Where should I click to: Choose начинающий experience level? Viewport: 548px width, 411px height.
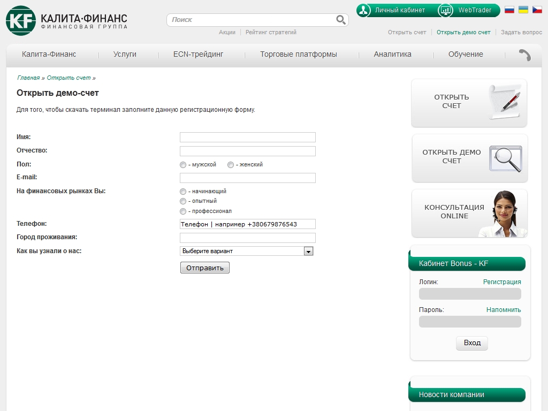click(x=183, y=192)
